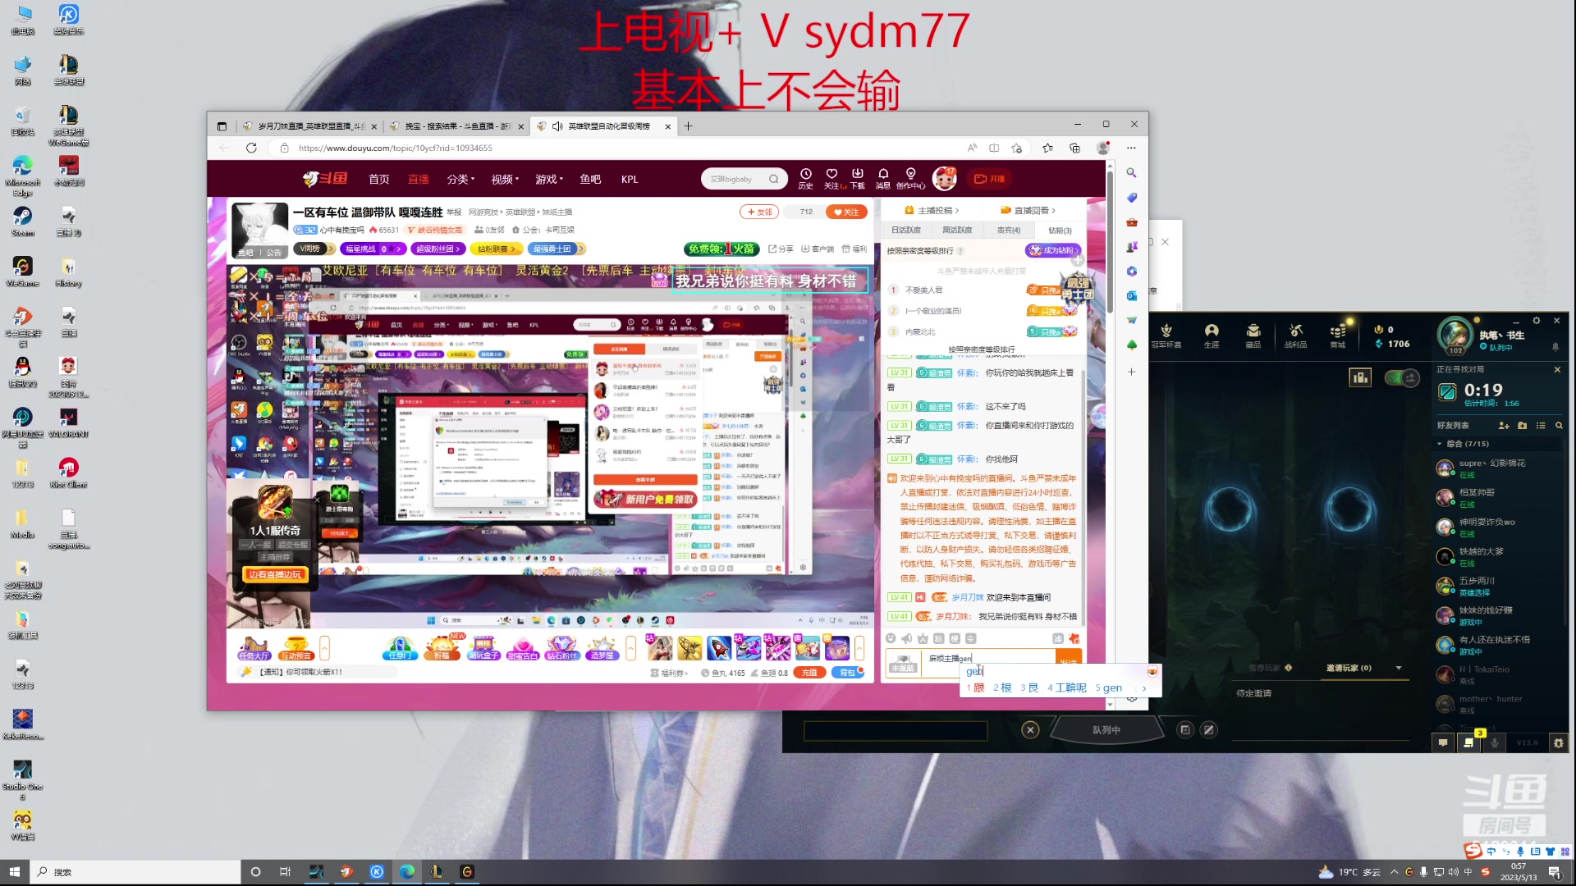
Task: Open the 消息 bell notifications icon
Action: [883, 178]
